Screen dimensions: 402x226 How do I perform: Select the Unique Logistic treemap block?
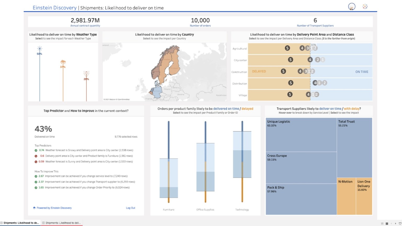point(300,135)
